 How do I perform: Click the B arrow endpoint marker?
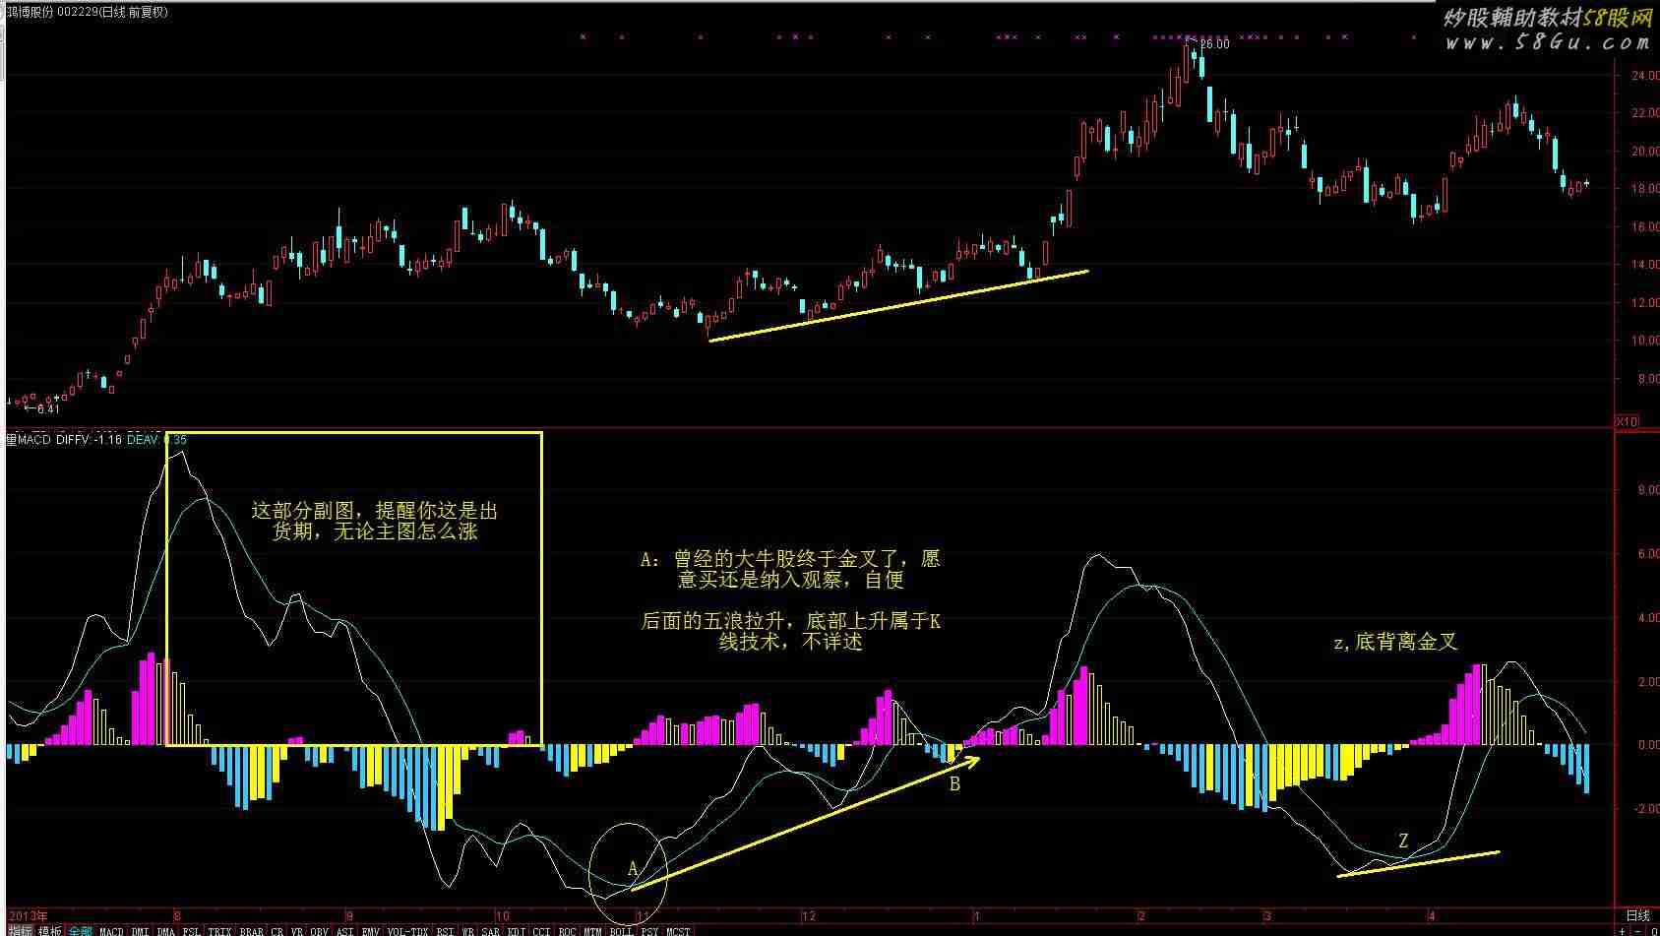(953, 784)
